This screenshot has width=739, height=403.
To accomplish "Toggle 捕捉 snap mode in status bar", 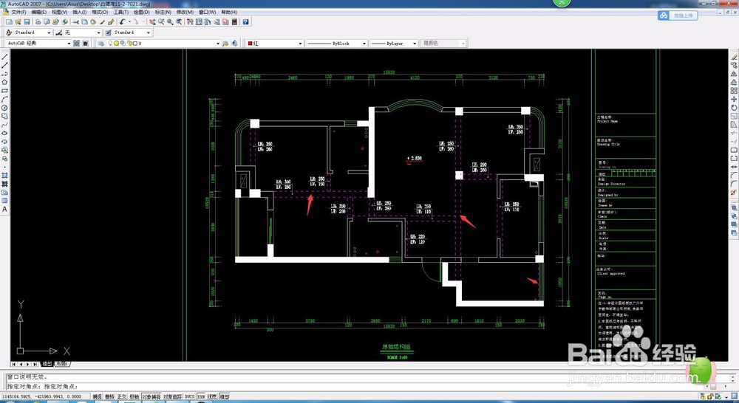I will 97,397.
